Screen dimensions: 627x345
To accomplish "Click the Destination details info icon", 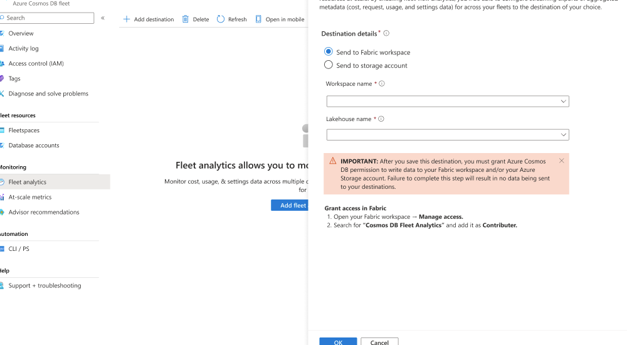I will [x=386, y=33].
